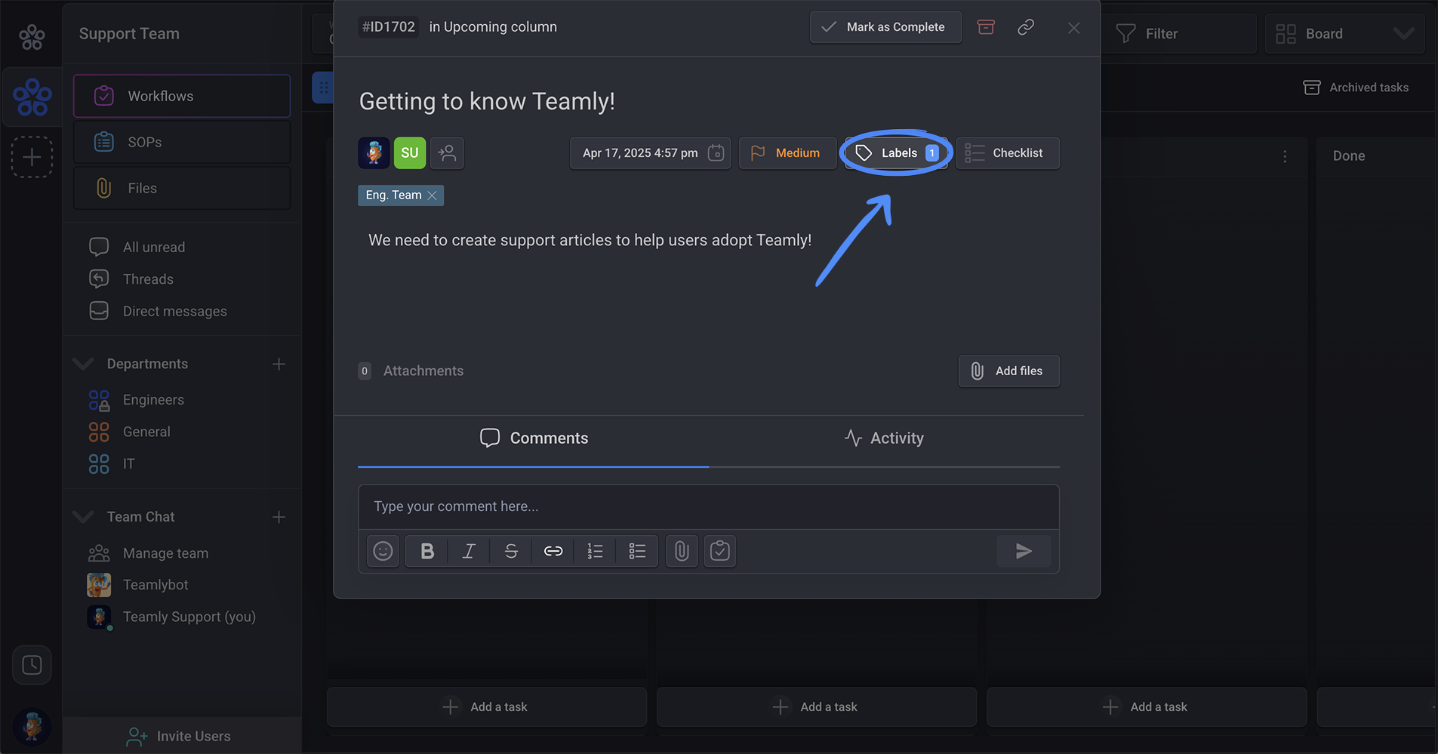
Task: Switch to the Comments tab
Action: 534,439
